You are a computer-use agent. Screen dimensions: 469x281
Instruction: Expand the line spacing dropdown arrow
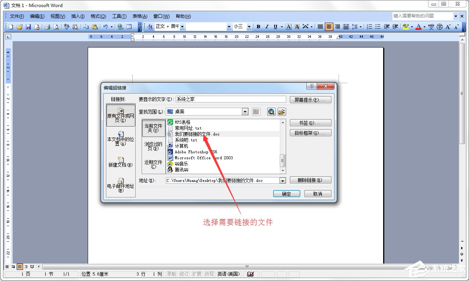tap(360, 27)
